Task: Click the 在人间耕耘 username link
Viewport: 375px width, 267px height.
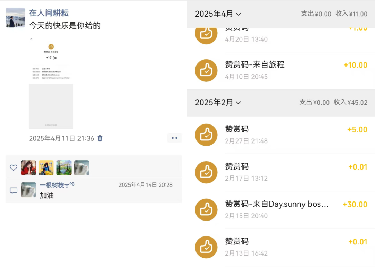Action: (49, 13)
